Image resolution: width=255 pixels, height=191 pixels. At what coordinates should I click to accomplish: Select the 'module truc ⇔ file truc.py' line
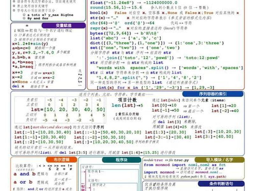tap(166, 160)
